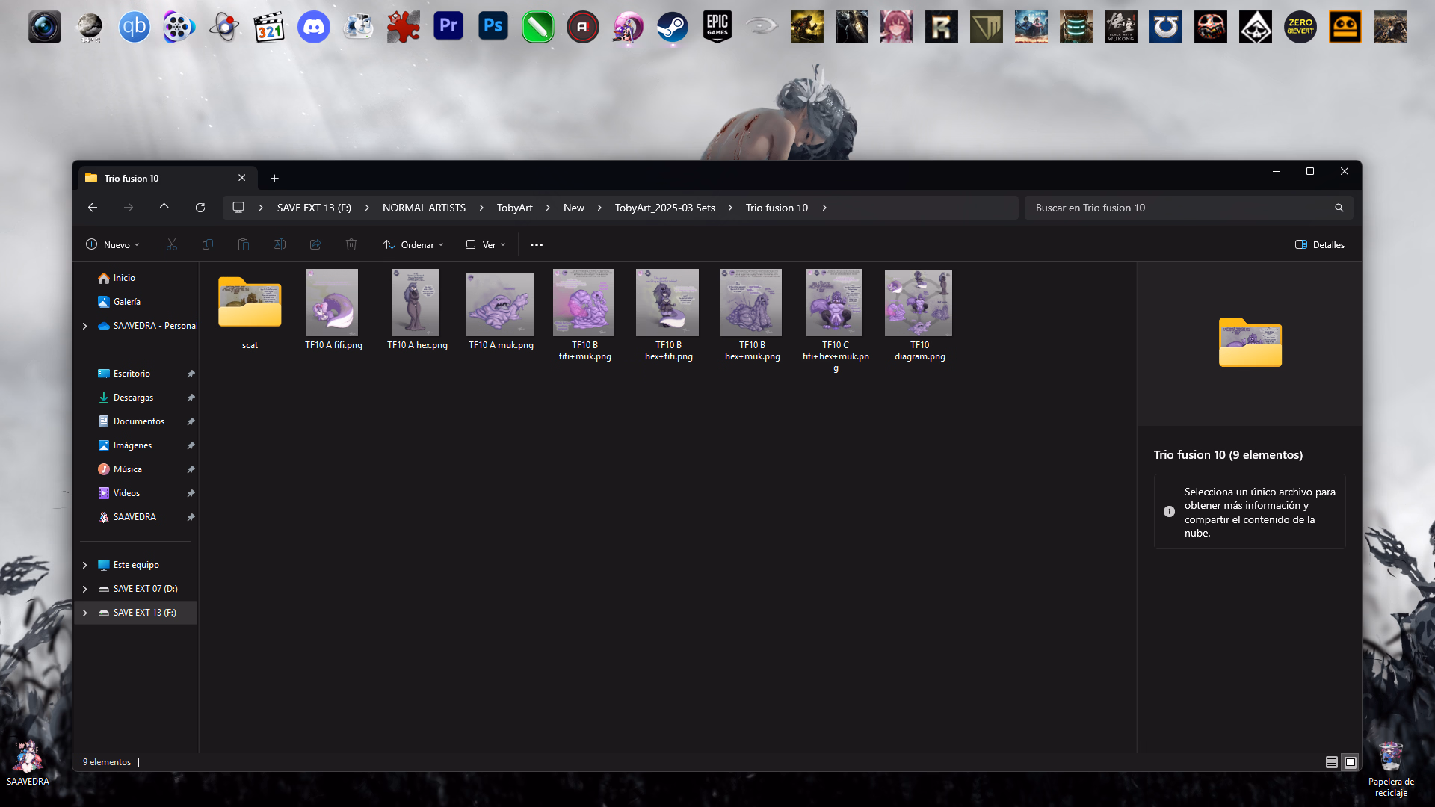This screenshot has width=1435, height=807.
Task: Click TobyArt in the breadcrumb path
Action: [x=514, y=208]
